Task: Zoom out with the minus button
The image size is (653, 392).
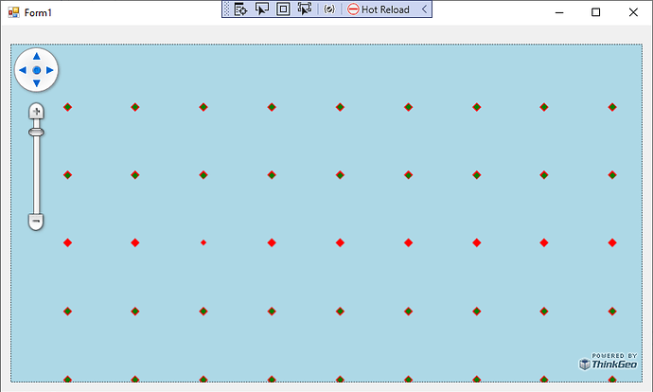Action: (x=36, y=222)
